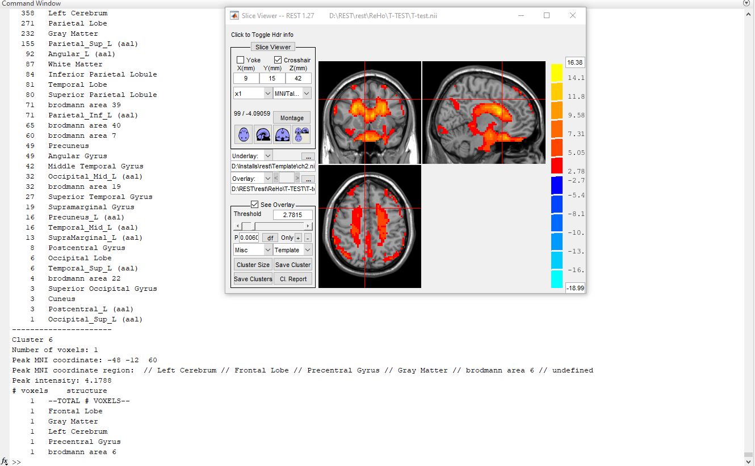The height and width of the screenshot is (466, 755).
Task: Click the overlay file path field
Action: pos(272,188)
